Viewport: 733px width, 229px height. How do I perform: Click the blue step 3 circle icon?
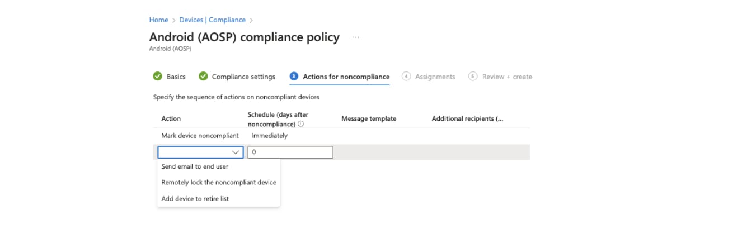[294, 77]
